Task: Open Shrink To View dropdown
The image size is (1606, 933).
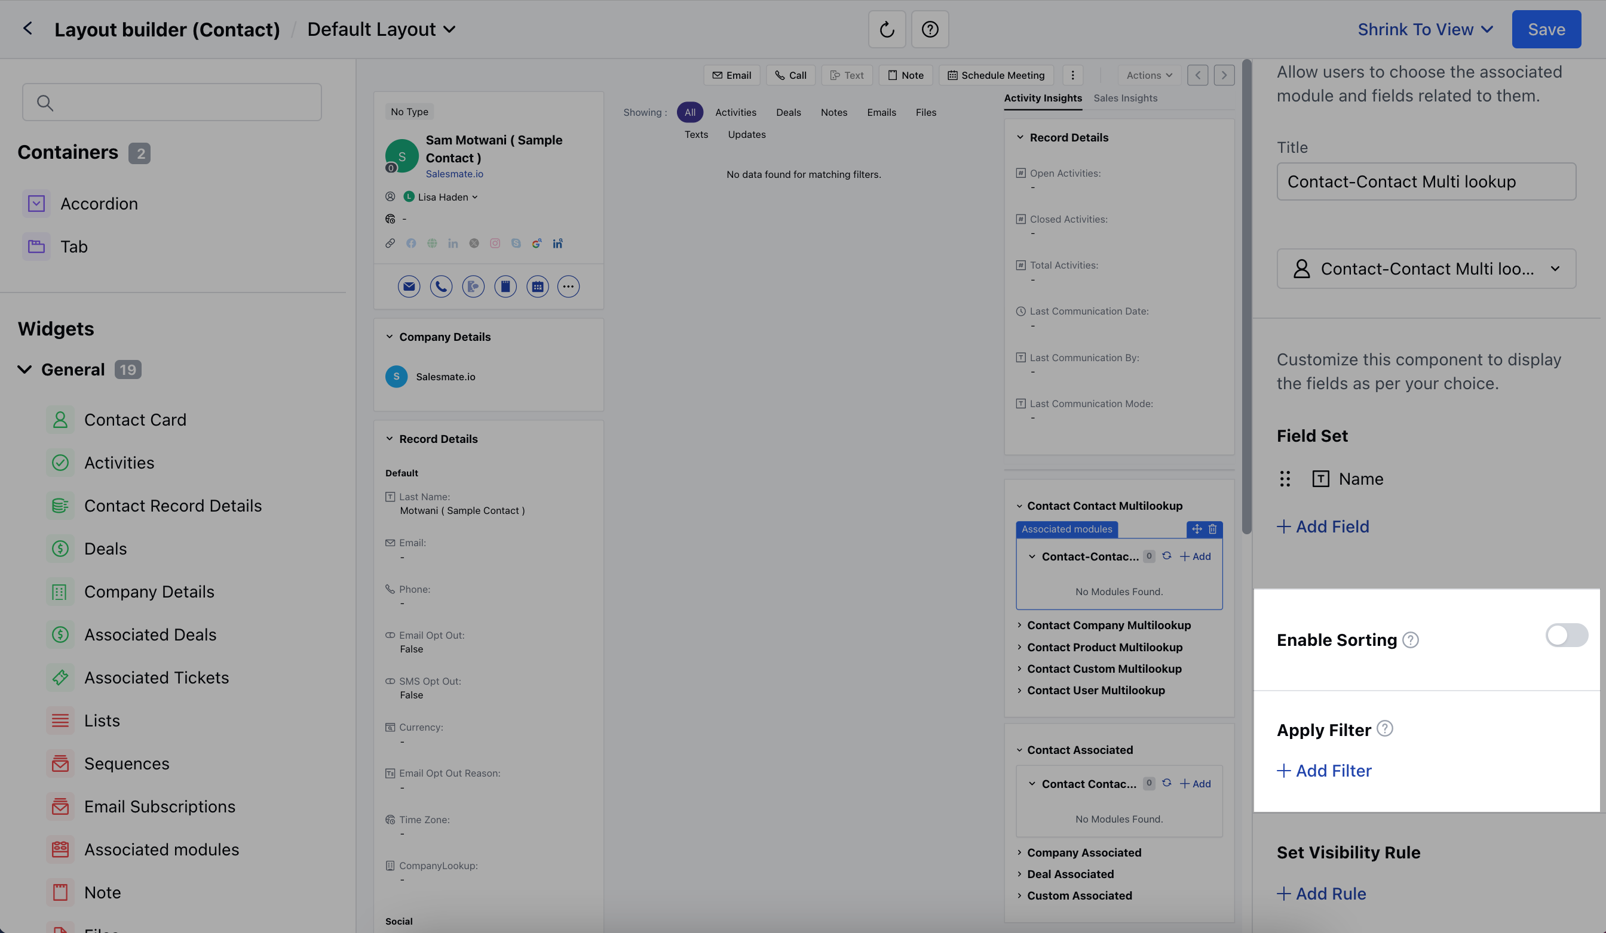Action: (x=1425, y=29)
